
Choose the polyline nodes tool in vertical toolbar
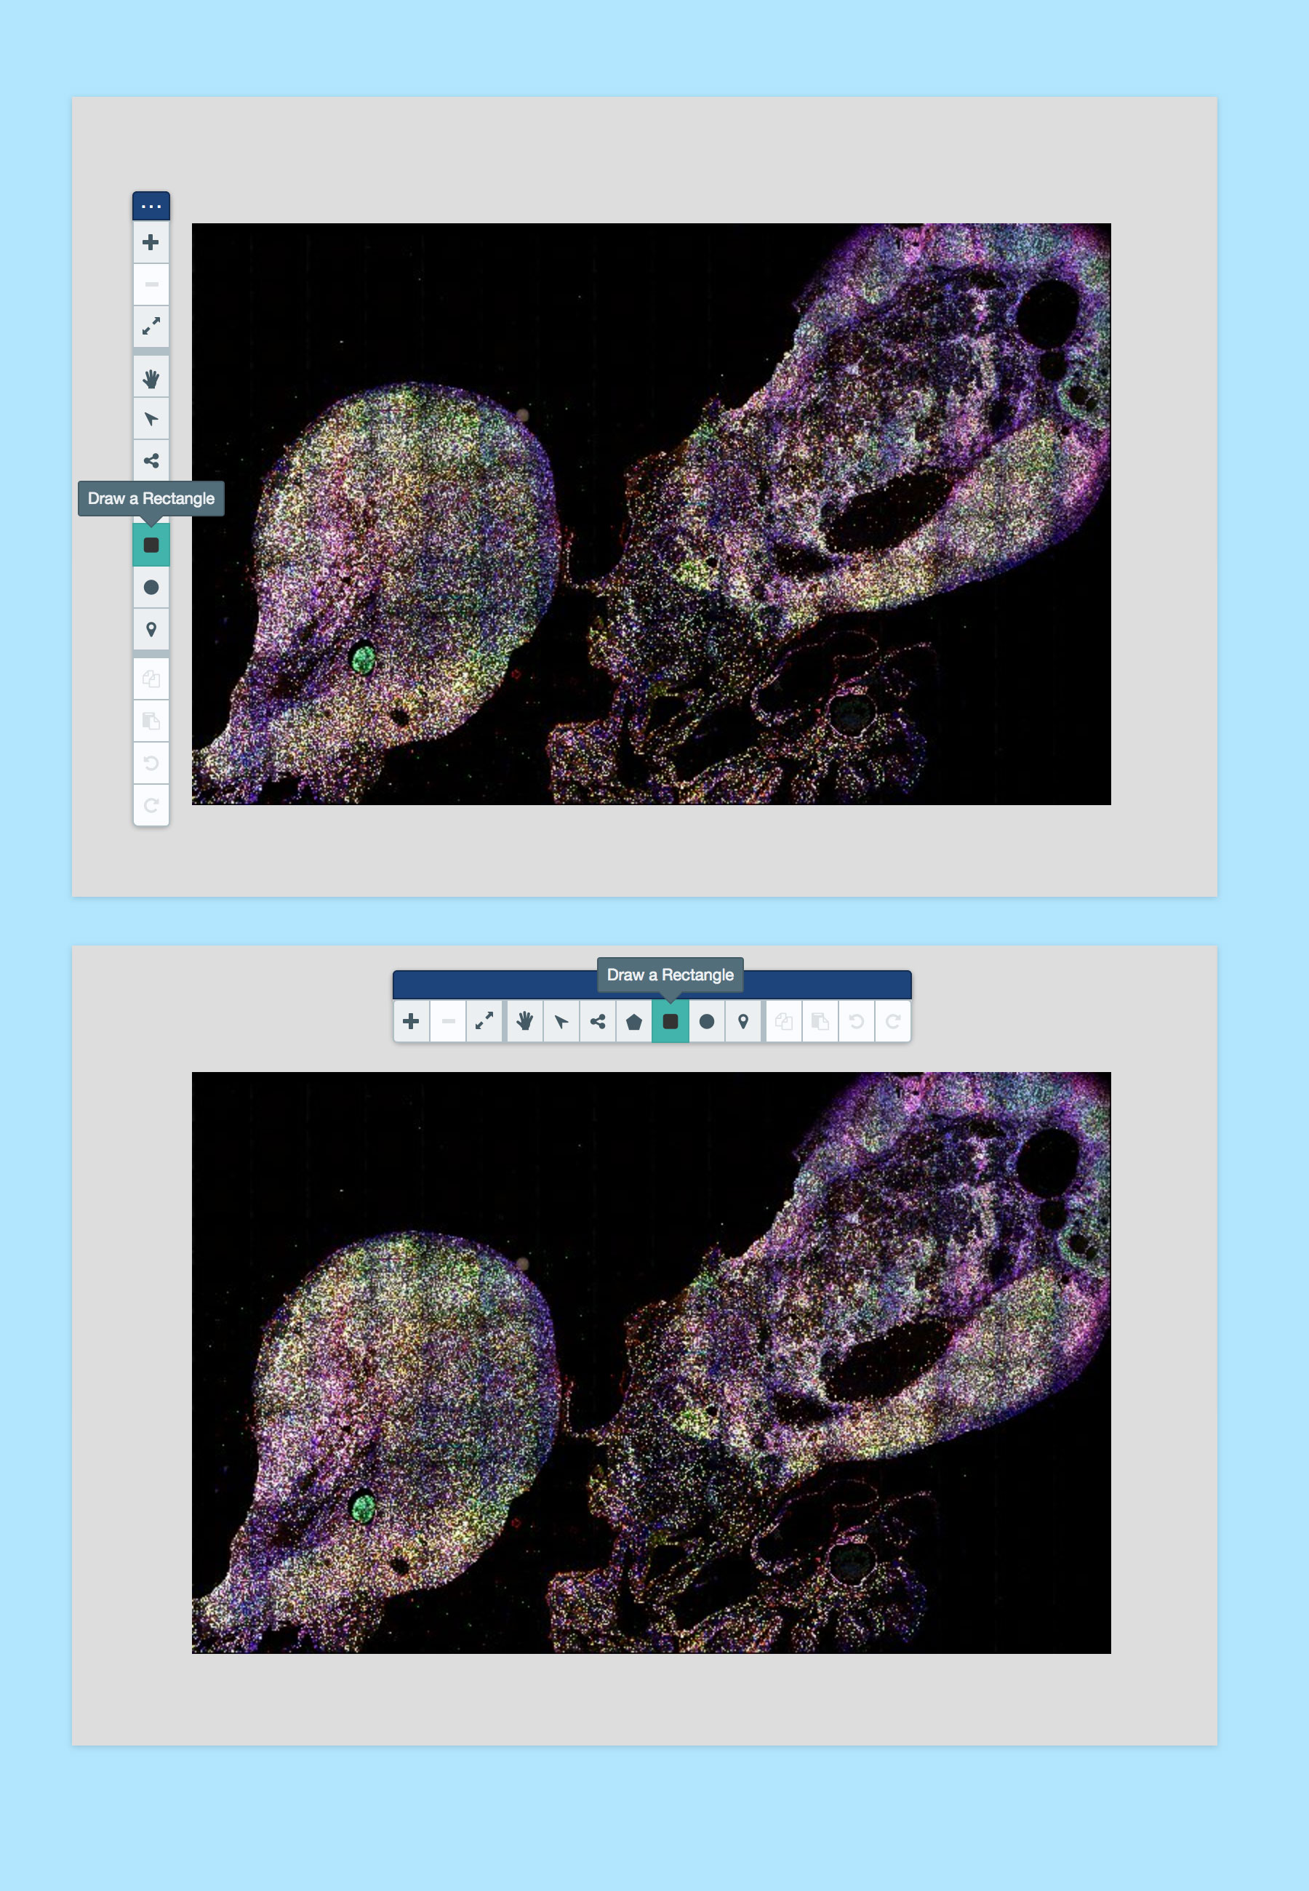click(x=151, y=461)
